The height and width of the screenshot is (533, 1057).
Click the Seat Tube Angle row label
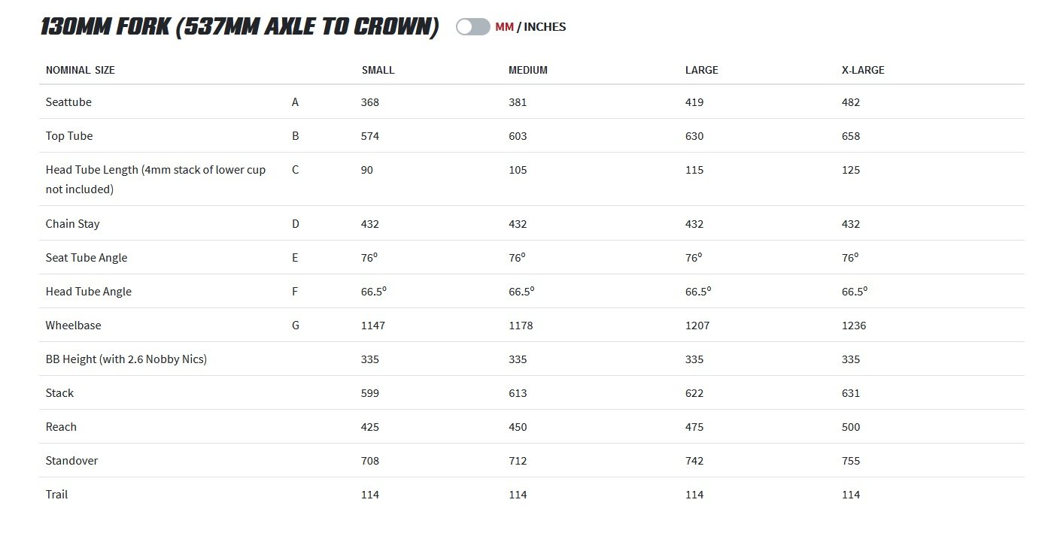point(87,258)
